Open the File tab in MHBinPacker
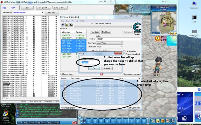The width and height of the screenshot is (201, 125). [x=4, y=8]
